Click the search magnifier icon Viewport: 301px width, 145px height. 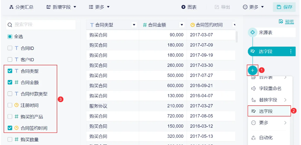pos(10,25)
